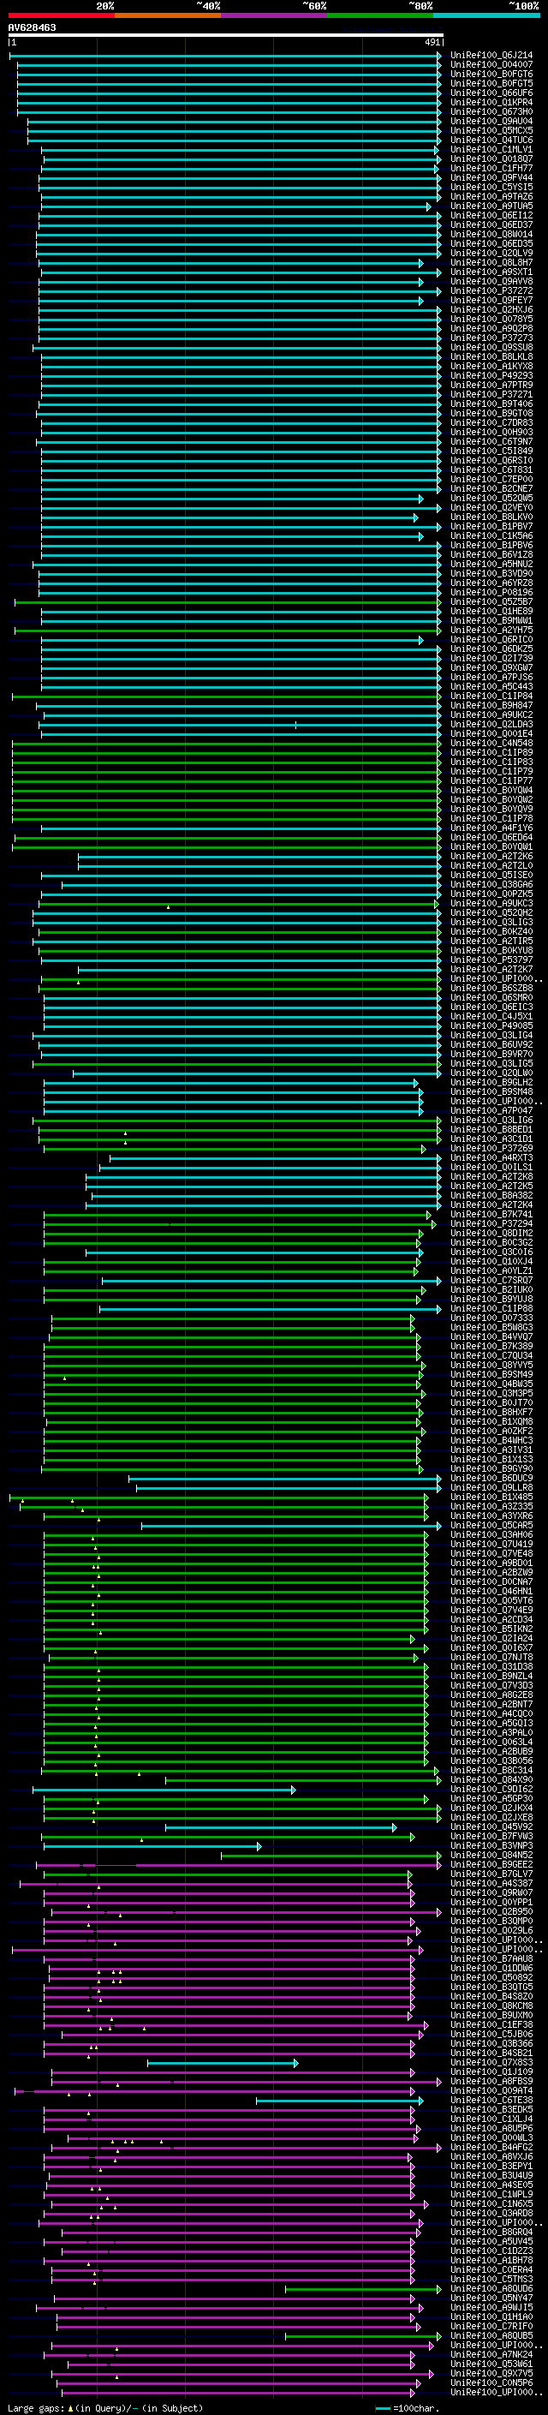This screenshot has width=548, height=2415.
Task: Select the UniRef100_A5C443 label
Action: coord(491,686)
